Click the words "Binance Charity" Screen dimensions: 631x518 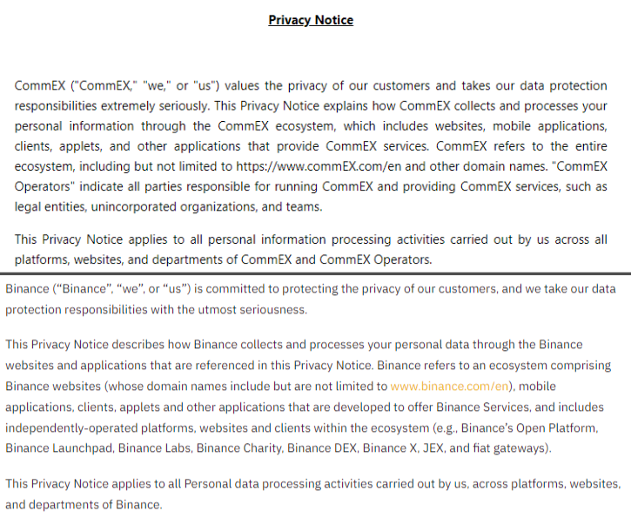pos(243,448)
